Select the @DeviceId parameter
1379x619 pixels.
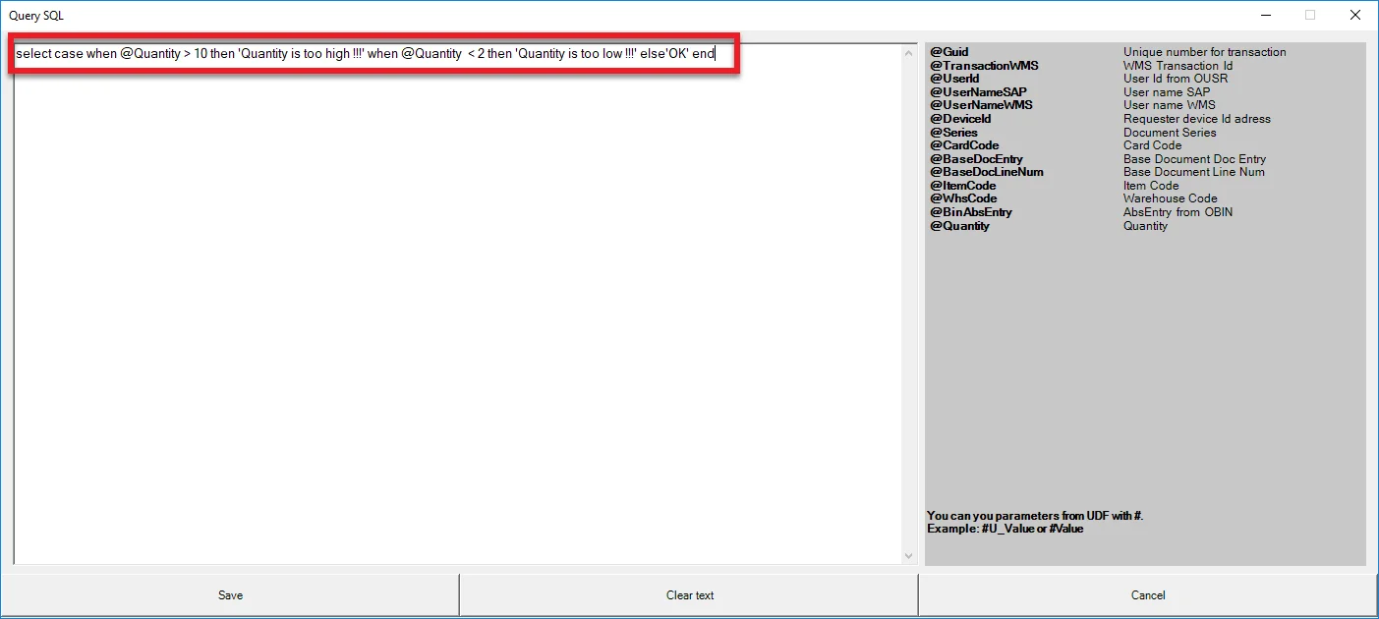(960, 119)
